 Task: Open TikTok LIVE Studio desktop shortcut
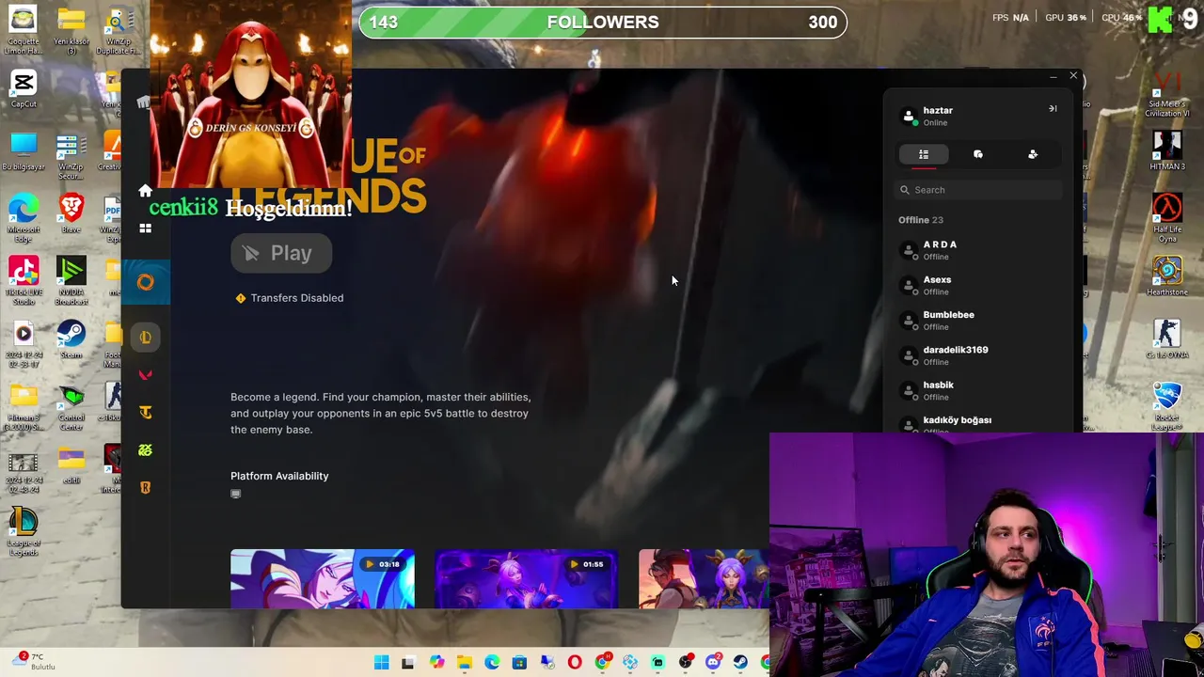click(24, 280)
